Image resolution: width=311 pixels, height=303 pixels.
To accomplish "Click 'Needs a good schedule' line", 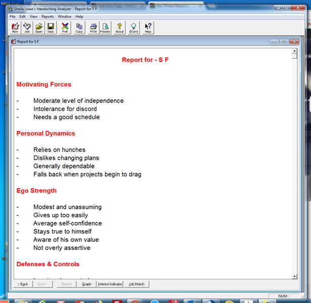I will tap(67, 117).
